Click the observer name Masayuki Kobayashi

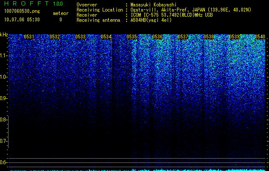[154, 5]
